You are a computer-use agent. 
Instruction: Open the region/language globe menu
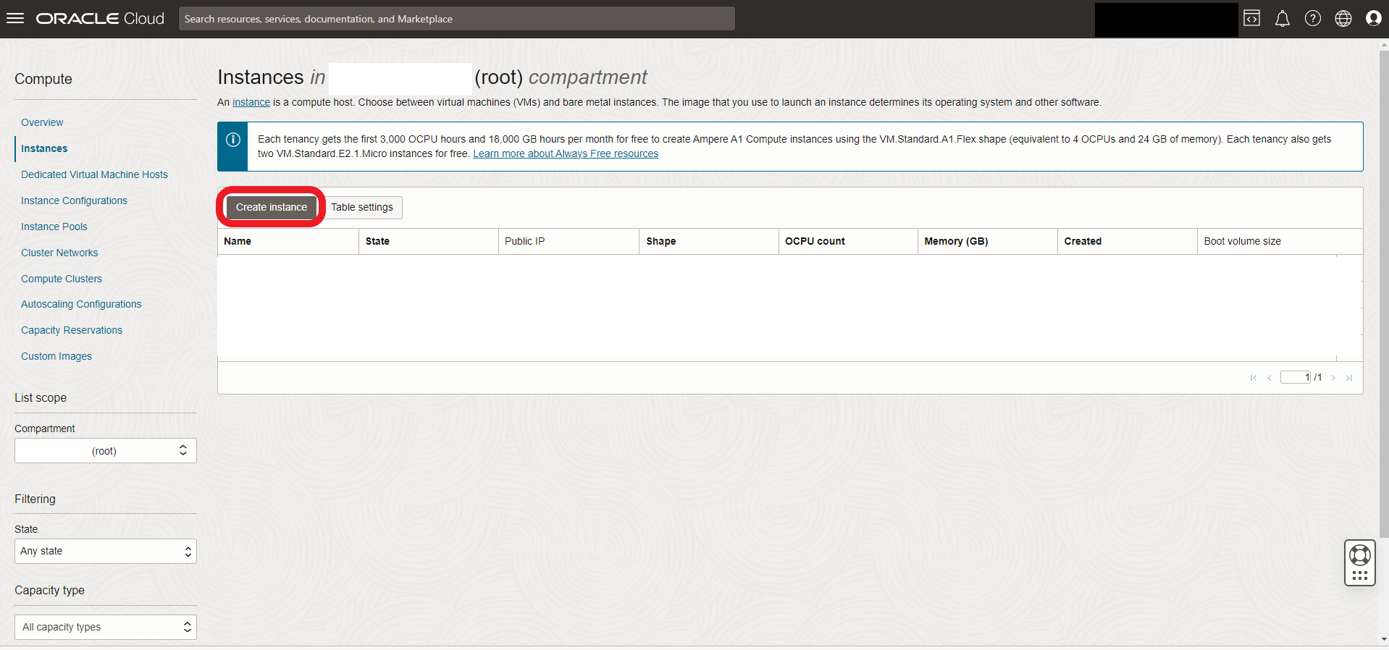click(1343, 19)
